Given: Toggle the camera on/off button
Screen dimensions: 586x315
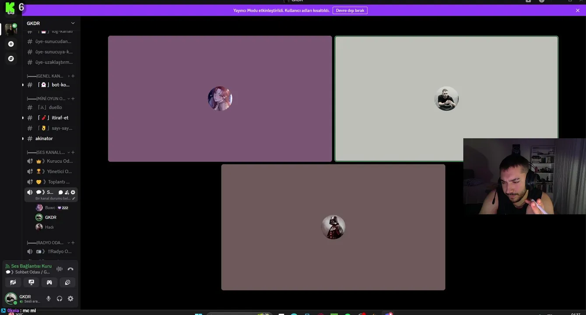Looking at the screenshot, I should [13, 283].
